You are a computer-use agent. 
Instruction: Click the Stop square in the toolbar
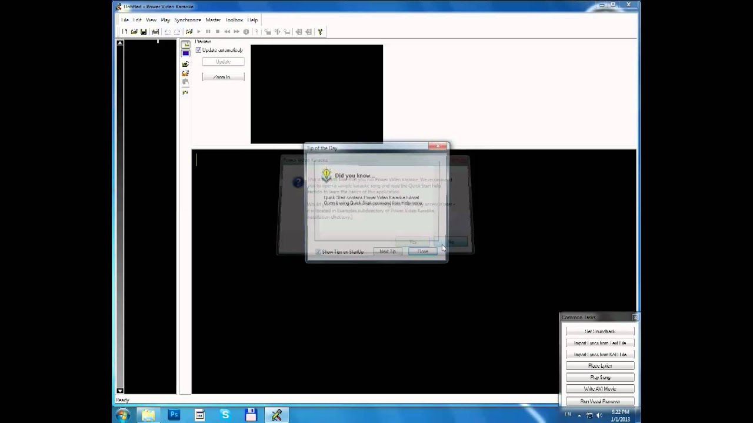pos(217,32)
